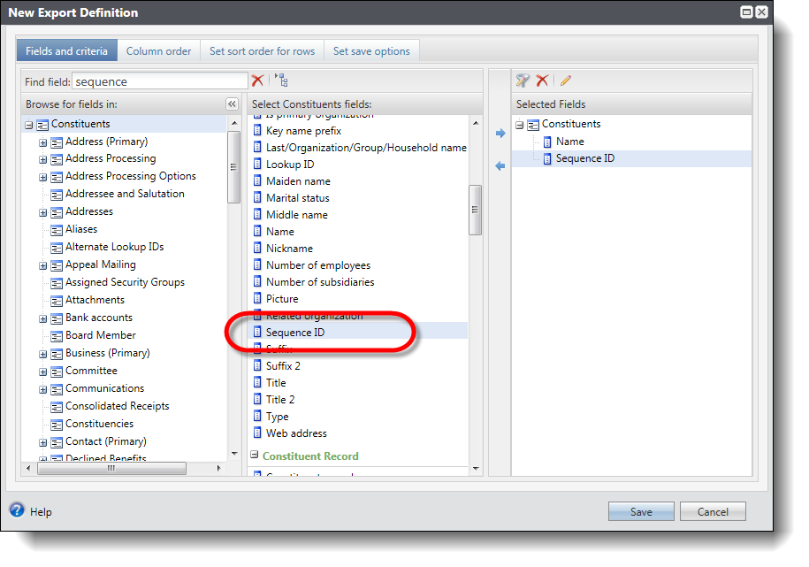809x567 pixels.
Task: Remove selected field with red X icon
Action: pos(542,80)
